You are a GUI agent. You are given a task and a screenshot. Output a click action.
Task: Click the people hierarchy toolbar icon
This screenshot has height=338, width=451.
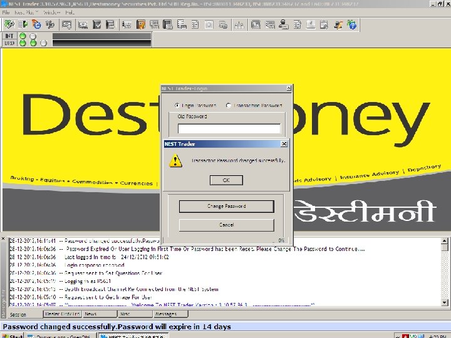click(x=239, y=24)
